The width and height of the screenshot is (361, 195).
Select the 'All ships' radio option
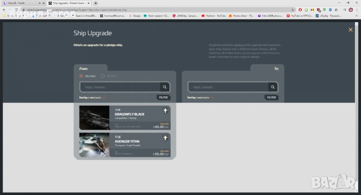(103, 76)
